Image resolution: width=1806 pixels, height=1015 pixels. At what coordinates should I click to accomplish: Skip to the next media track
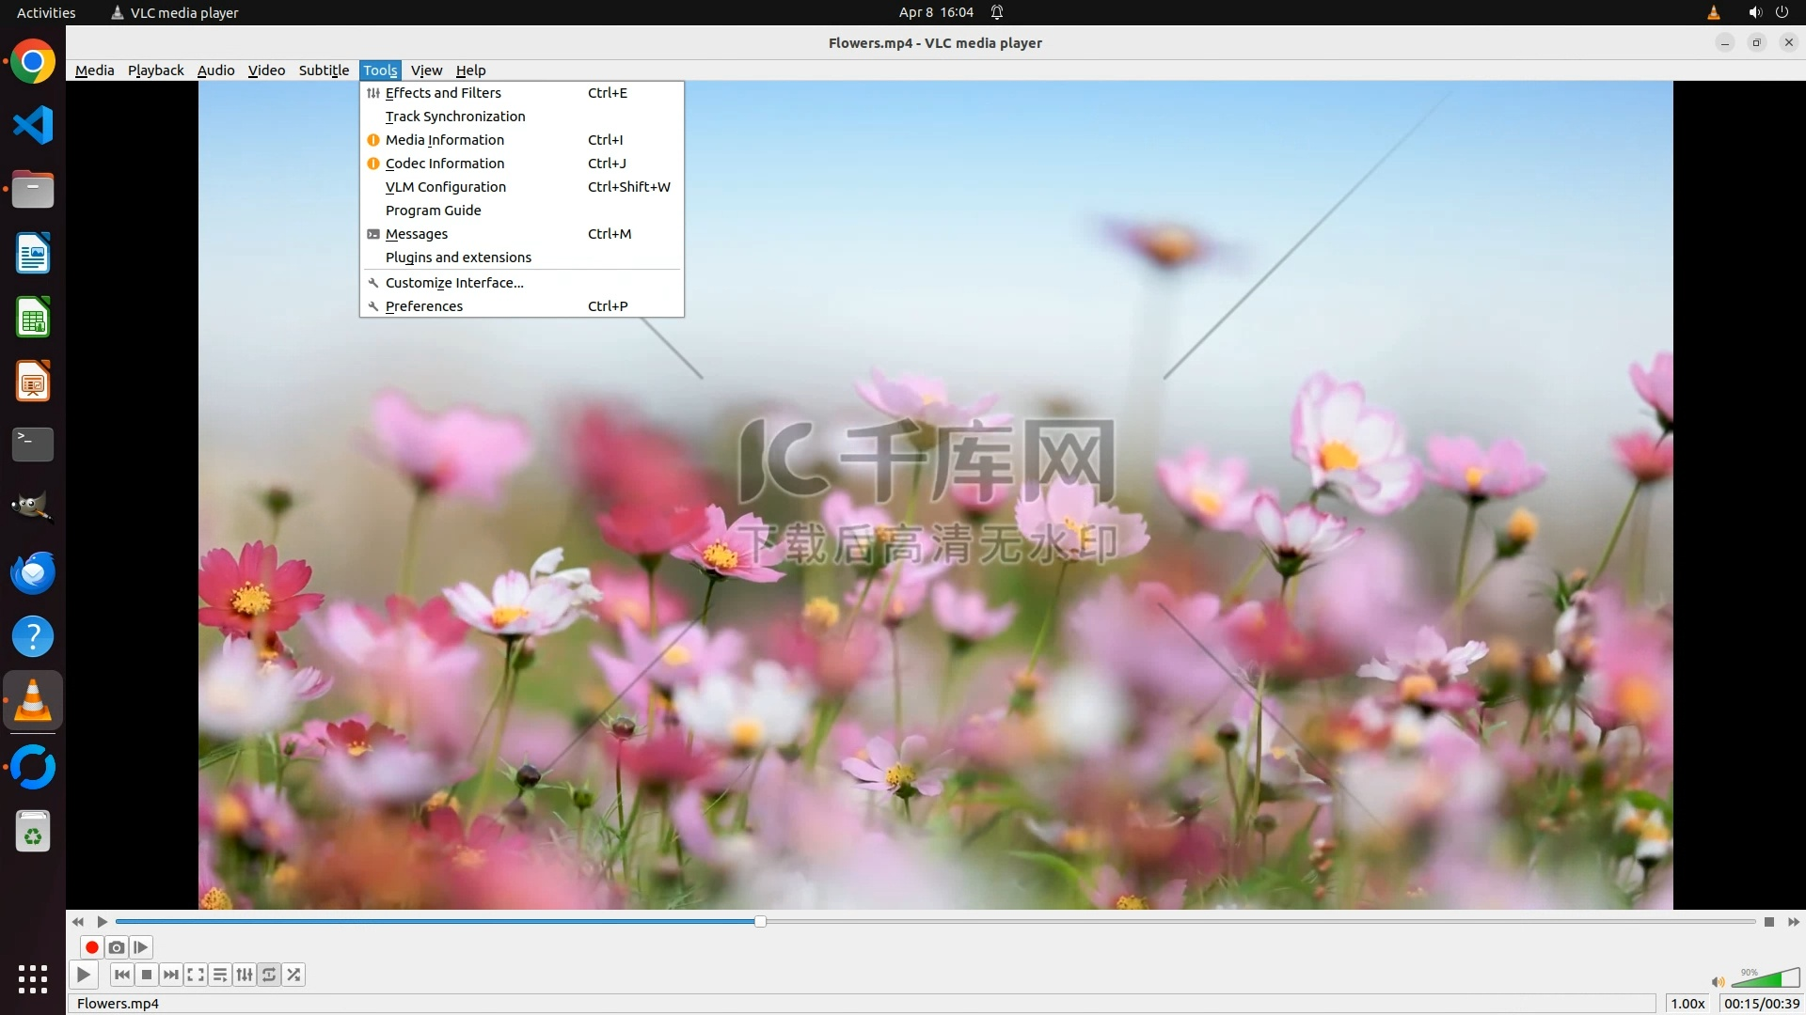pyautogui.click(x=171, y=975)
